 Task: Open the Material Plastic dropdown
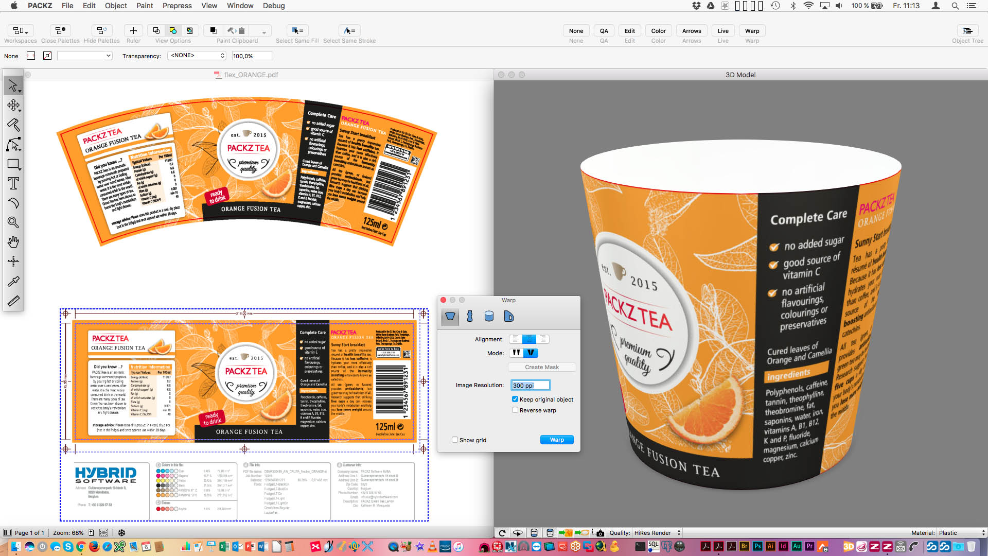click(x=961, y=533)
